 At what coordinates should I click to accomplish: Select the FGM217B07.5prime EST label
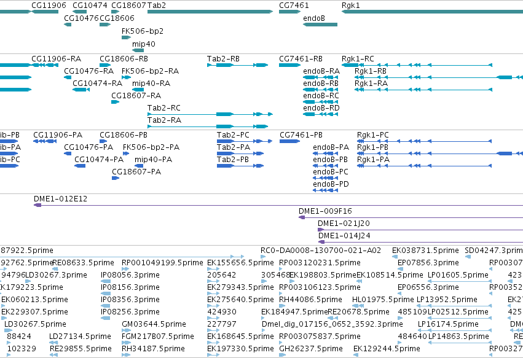tap(158, 337)
